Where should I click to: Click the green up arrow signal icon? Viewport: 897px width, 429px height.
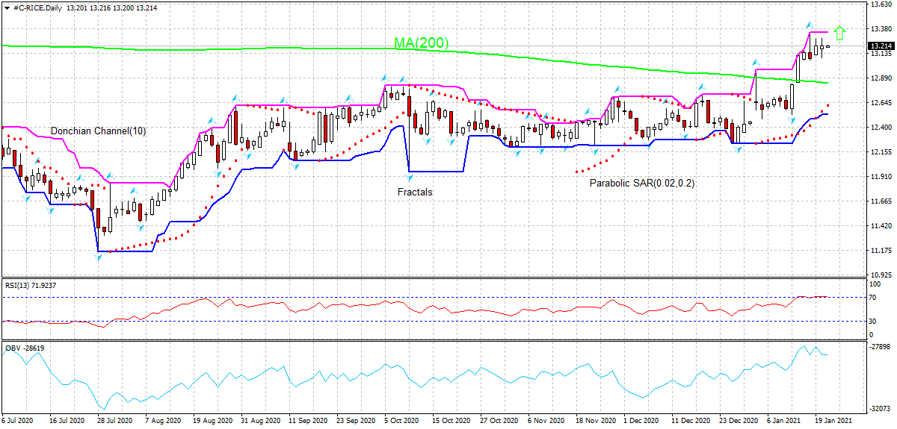[x=839, y=33]
